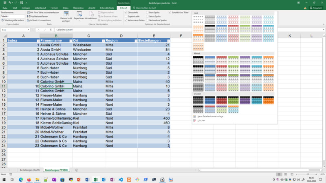Click the Löschen clear style icon

click(x=194, y=120)
